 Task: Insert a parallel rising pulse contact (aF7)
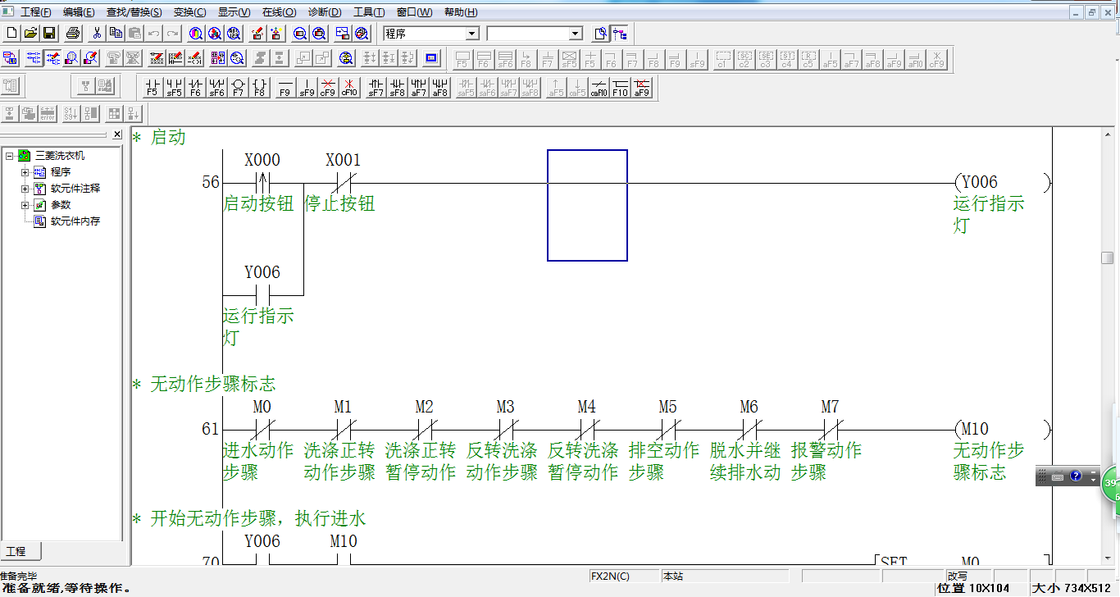(x=418, y=87)
